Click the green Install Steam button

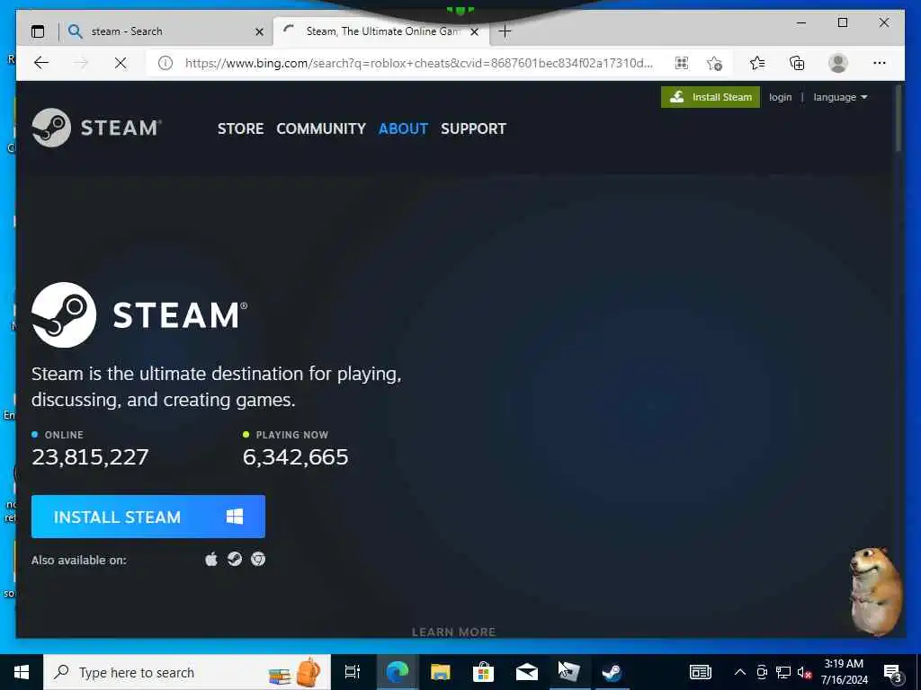coord(711,97)
